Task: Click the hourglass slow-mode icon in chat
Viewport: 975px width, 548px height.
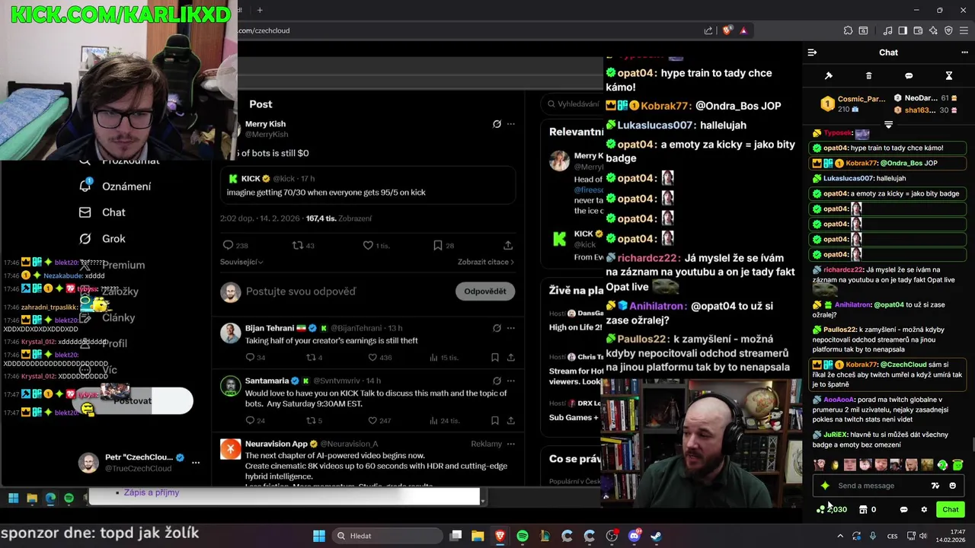Action: tap(949, 76)
